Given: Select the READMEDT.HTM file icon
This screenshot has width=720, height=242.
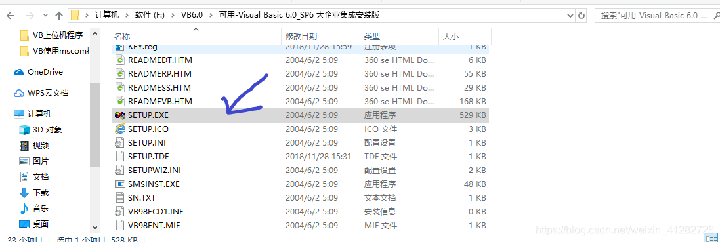Looking at the screenshot, I should pyautogui.click(x=120, y=60).
